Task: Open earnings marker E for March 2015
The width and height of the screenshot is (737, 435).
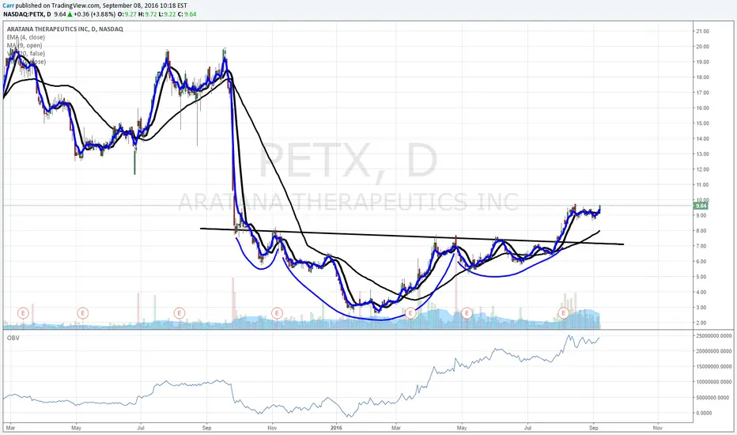Action: coord(23,312)
